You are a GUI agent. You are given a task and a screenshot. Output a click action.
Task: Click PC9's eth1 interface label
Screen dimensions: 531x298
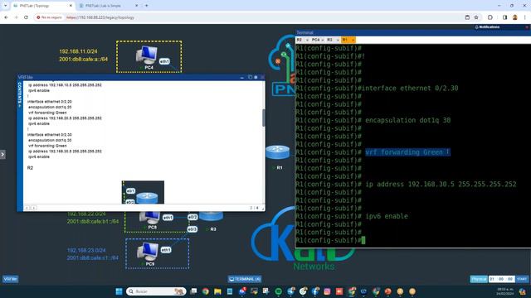click(166, 250)
